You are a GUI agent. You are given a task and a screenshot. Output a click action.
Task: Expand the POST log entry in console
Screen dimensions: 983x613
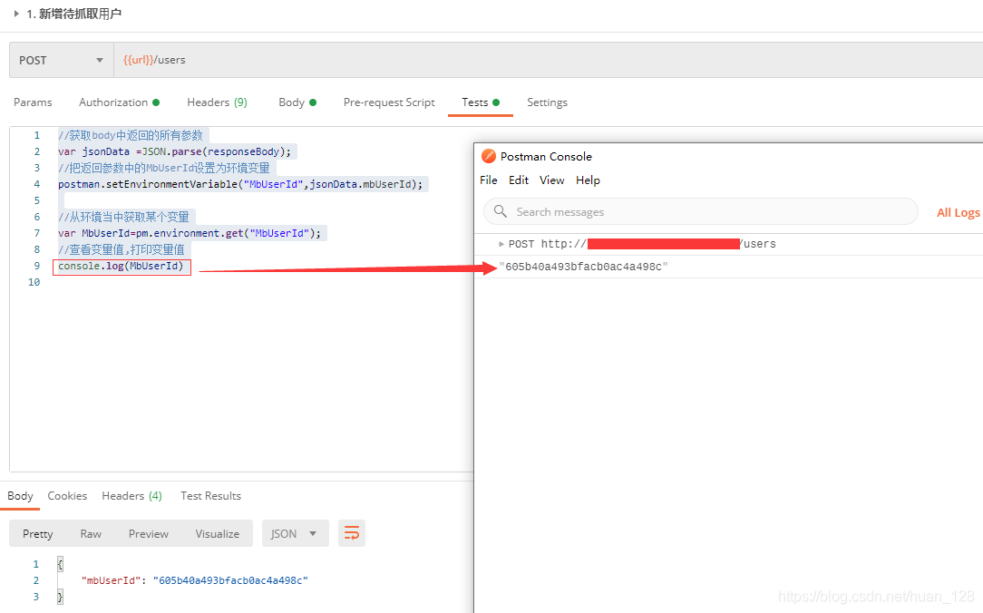pos(501,244)
